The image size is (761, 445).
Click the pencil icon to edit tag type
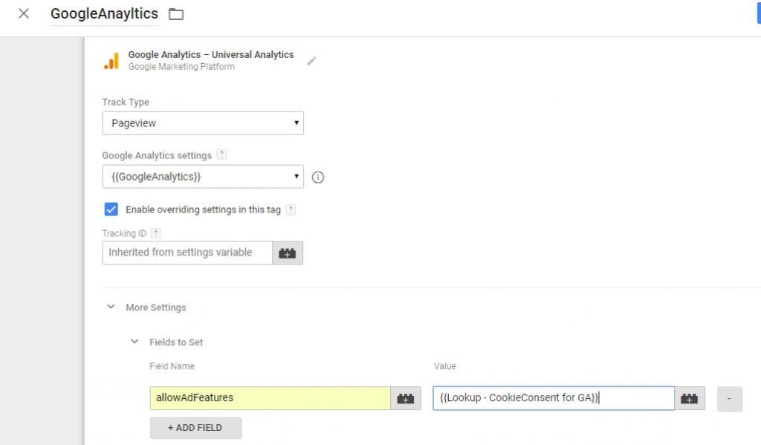pyautogui.click(x=311, y=61)
